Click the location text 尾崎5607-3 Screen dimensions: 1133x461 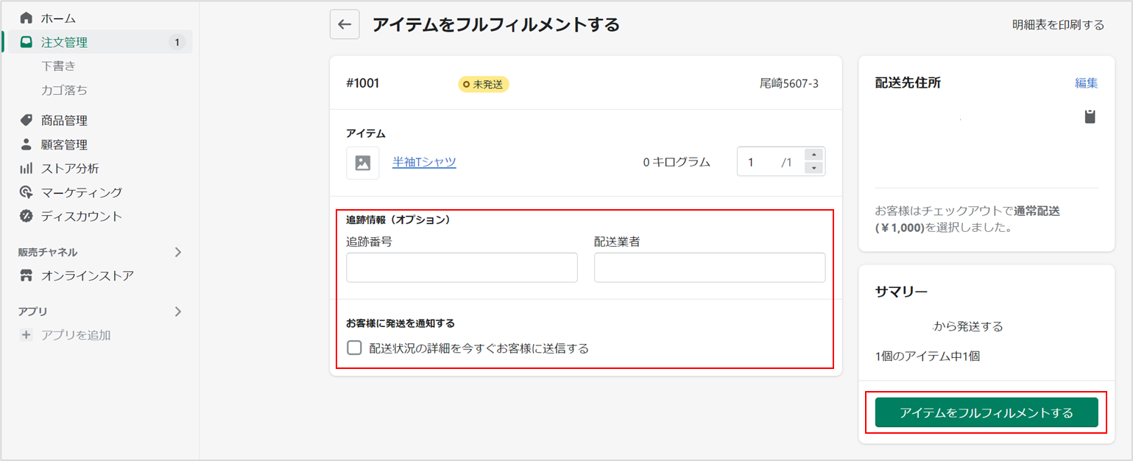789,84
